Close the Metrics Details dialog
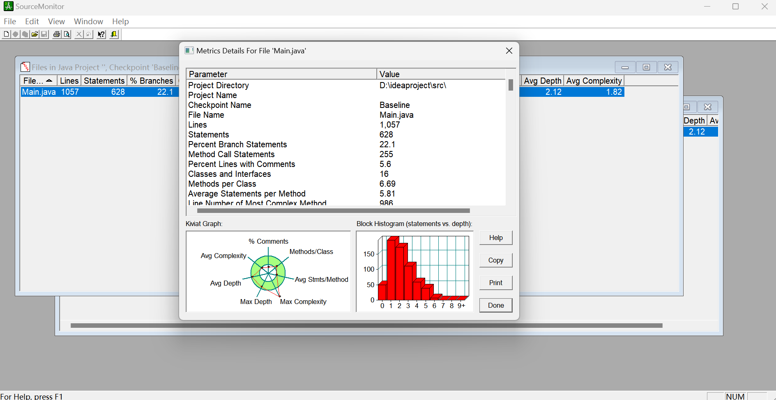Image resolution: width=776 pixels, height=400 pixels. click(x=509, y=50)
